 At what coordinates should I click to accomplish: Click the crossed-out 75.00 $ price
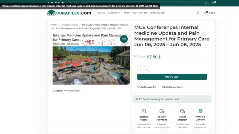pos(139,57)
